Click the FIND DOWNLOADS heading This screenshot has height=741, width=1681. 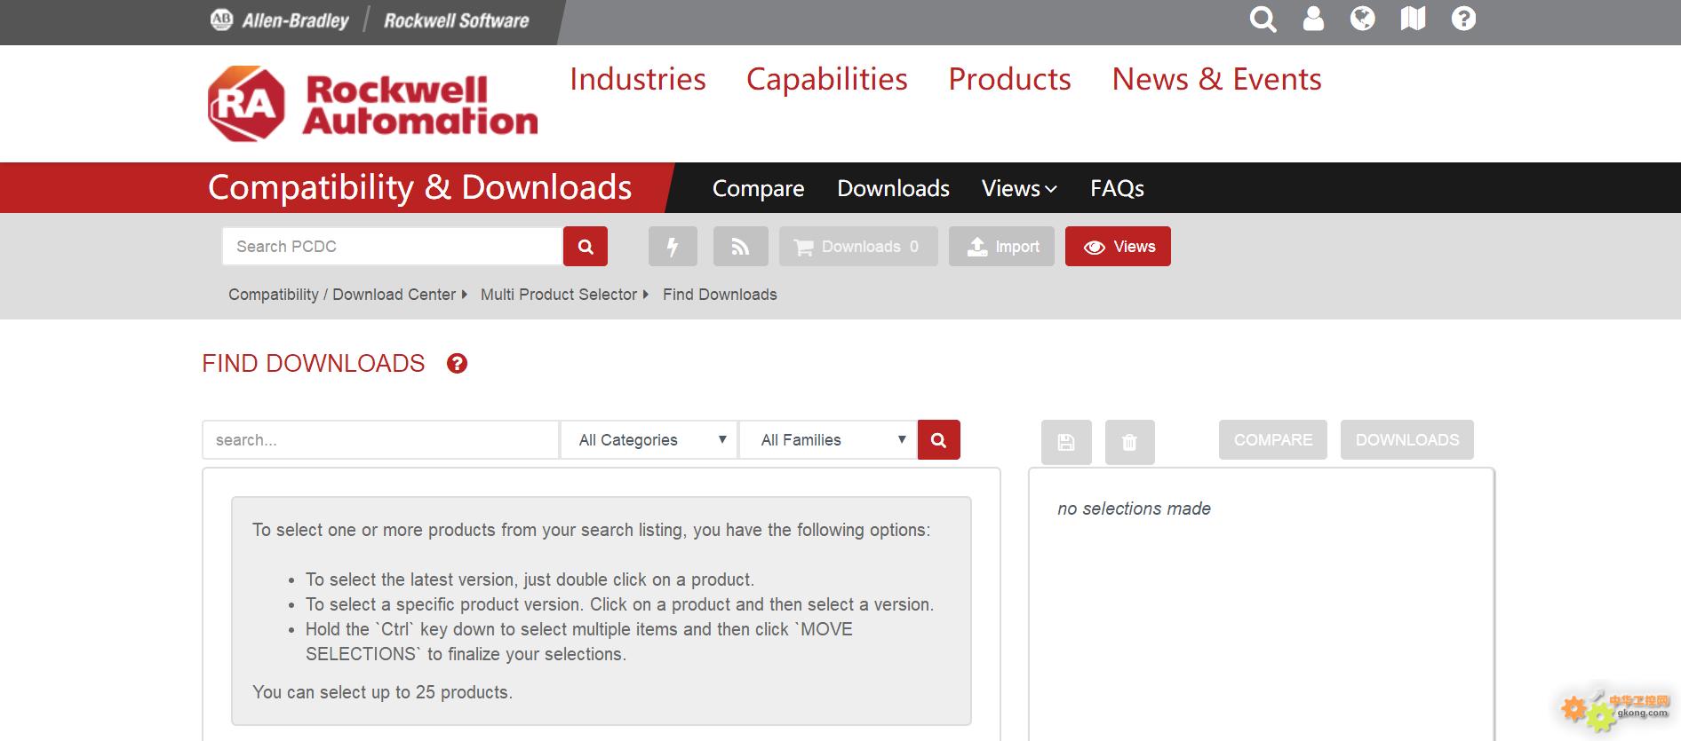(x=314, y=363)
